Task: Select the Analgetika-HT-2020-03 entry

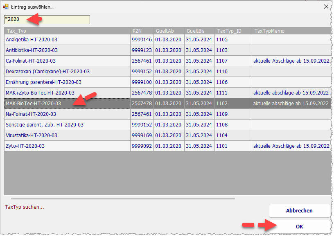Action: point(67,40)
